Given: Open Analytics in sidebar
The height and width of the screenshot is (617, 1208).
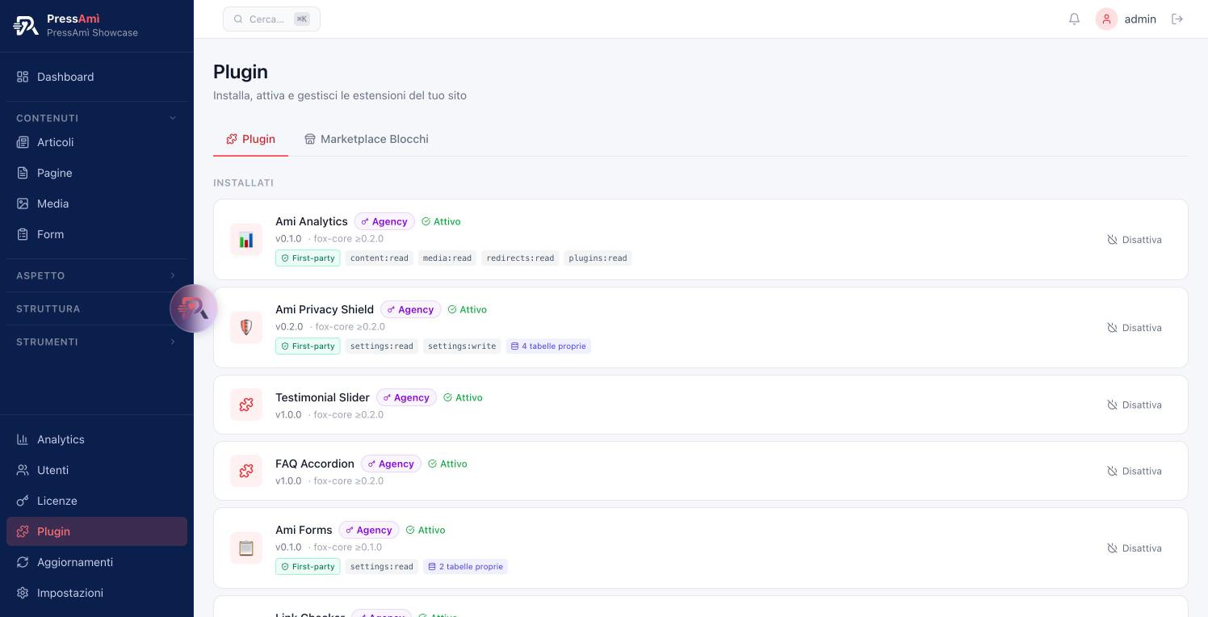Looking at the screenshot, I should (97, 439).
